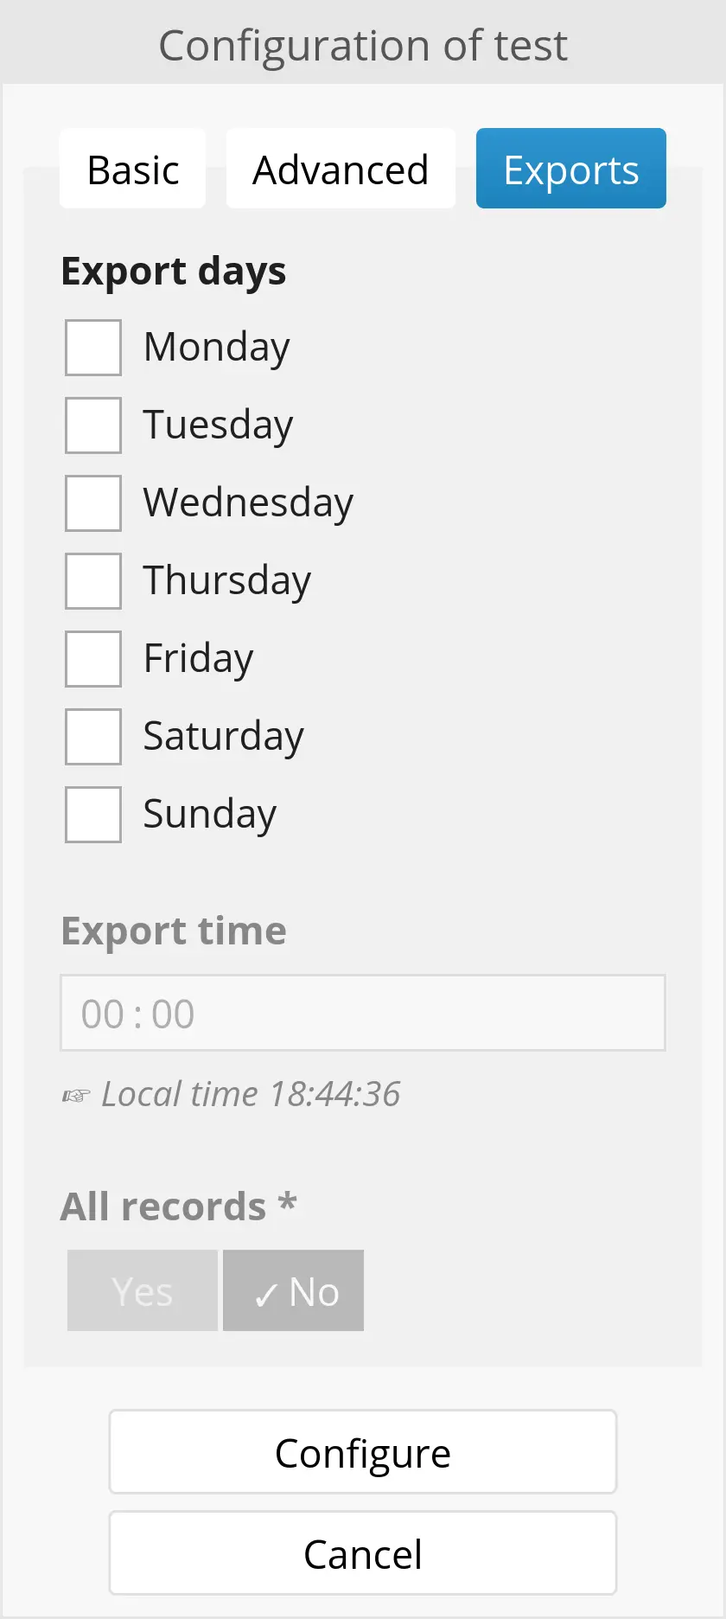Click the pointing hand icon beside Local time
Screen dimensions: 726x1619
(76, 1096)
